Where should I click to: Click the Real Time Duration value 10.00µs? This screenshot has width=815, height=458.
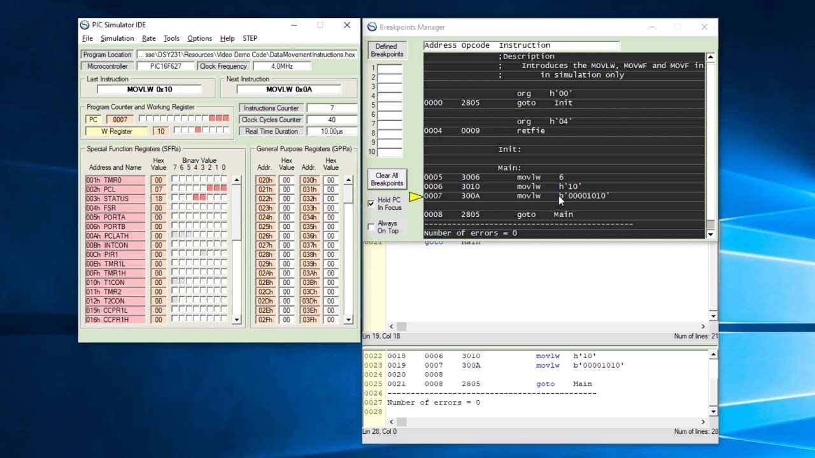[x=331, y=131]
